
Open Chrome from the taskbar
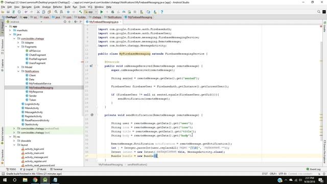click(35, 180)
